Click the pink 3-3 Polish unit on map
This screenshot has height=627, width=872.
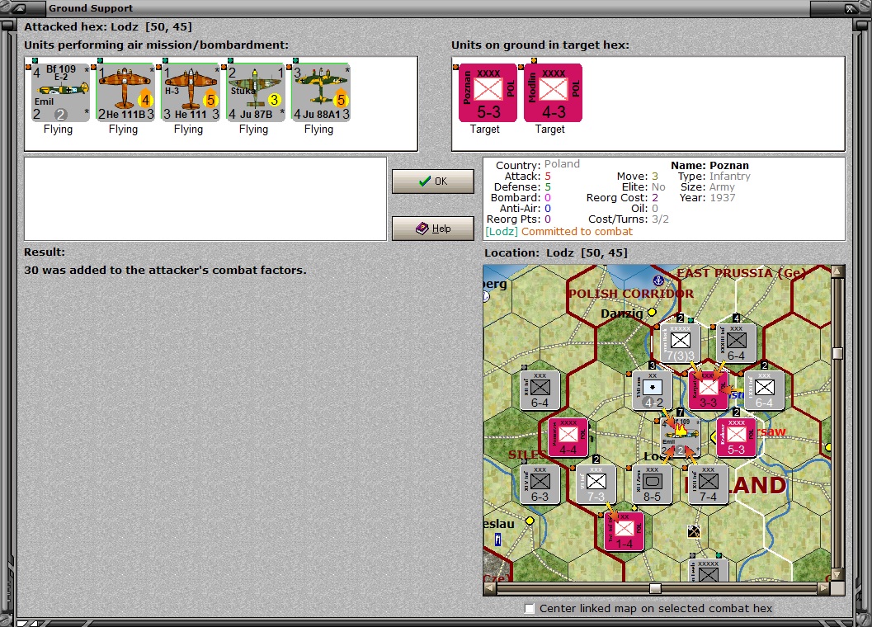click(708, 390)
